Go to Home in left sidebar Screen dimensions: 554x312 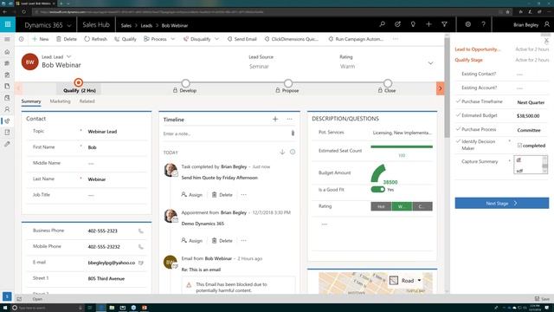pyautogui.click(x=7, y=52)
